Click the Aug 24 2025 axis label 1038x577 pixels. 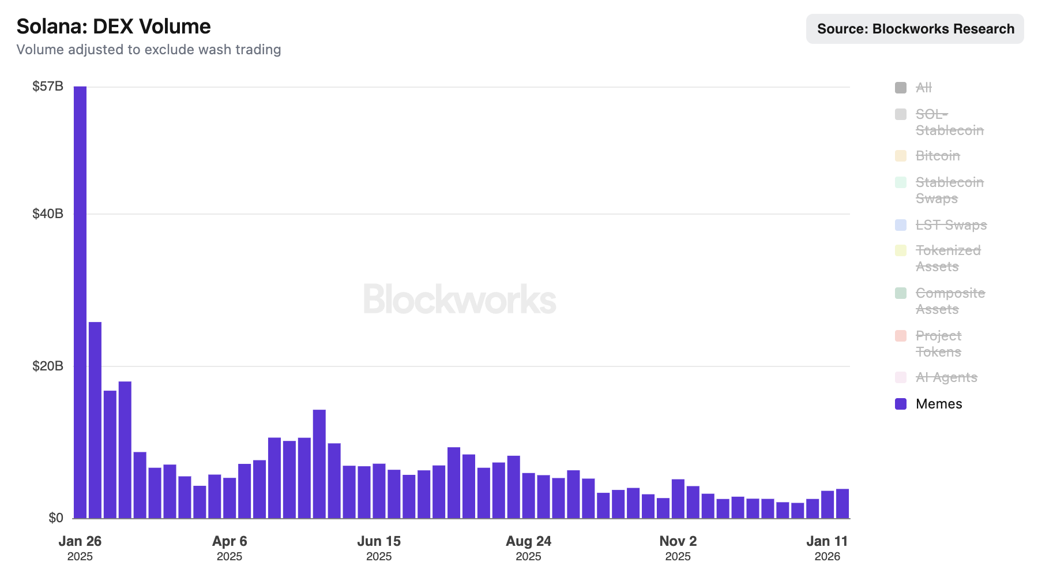coord(528,548)
